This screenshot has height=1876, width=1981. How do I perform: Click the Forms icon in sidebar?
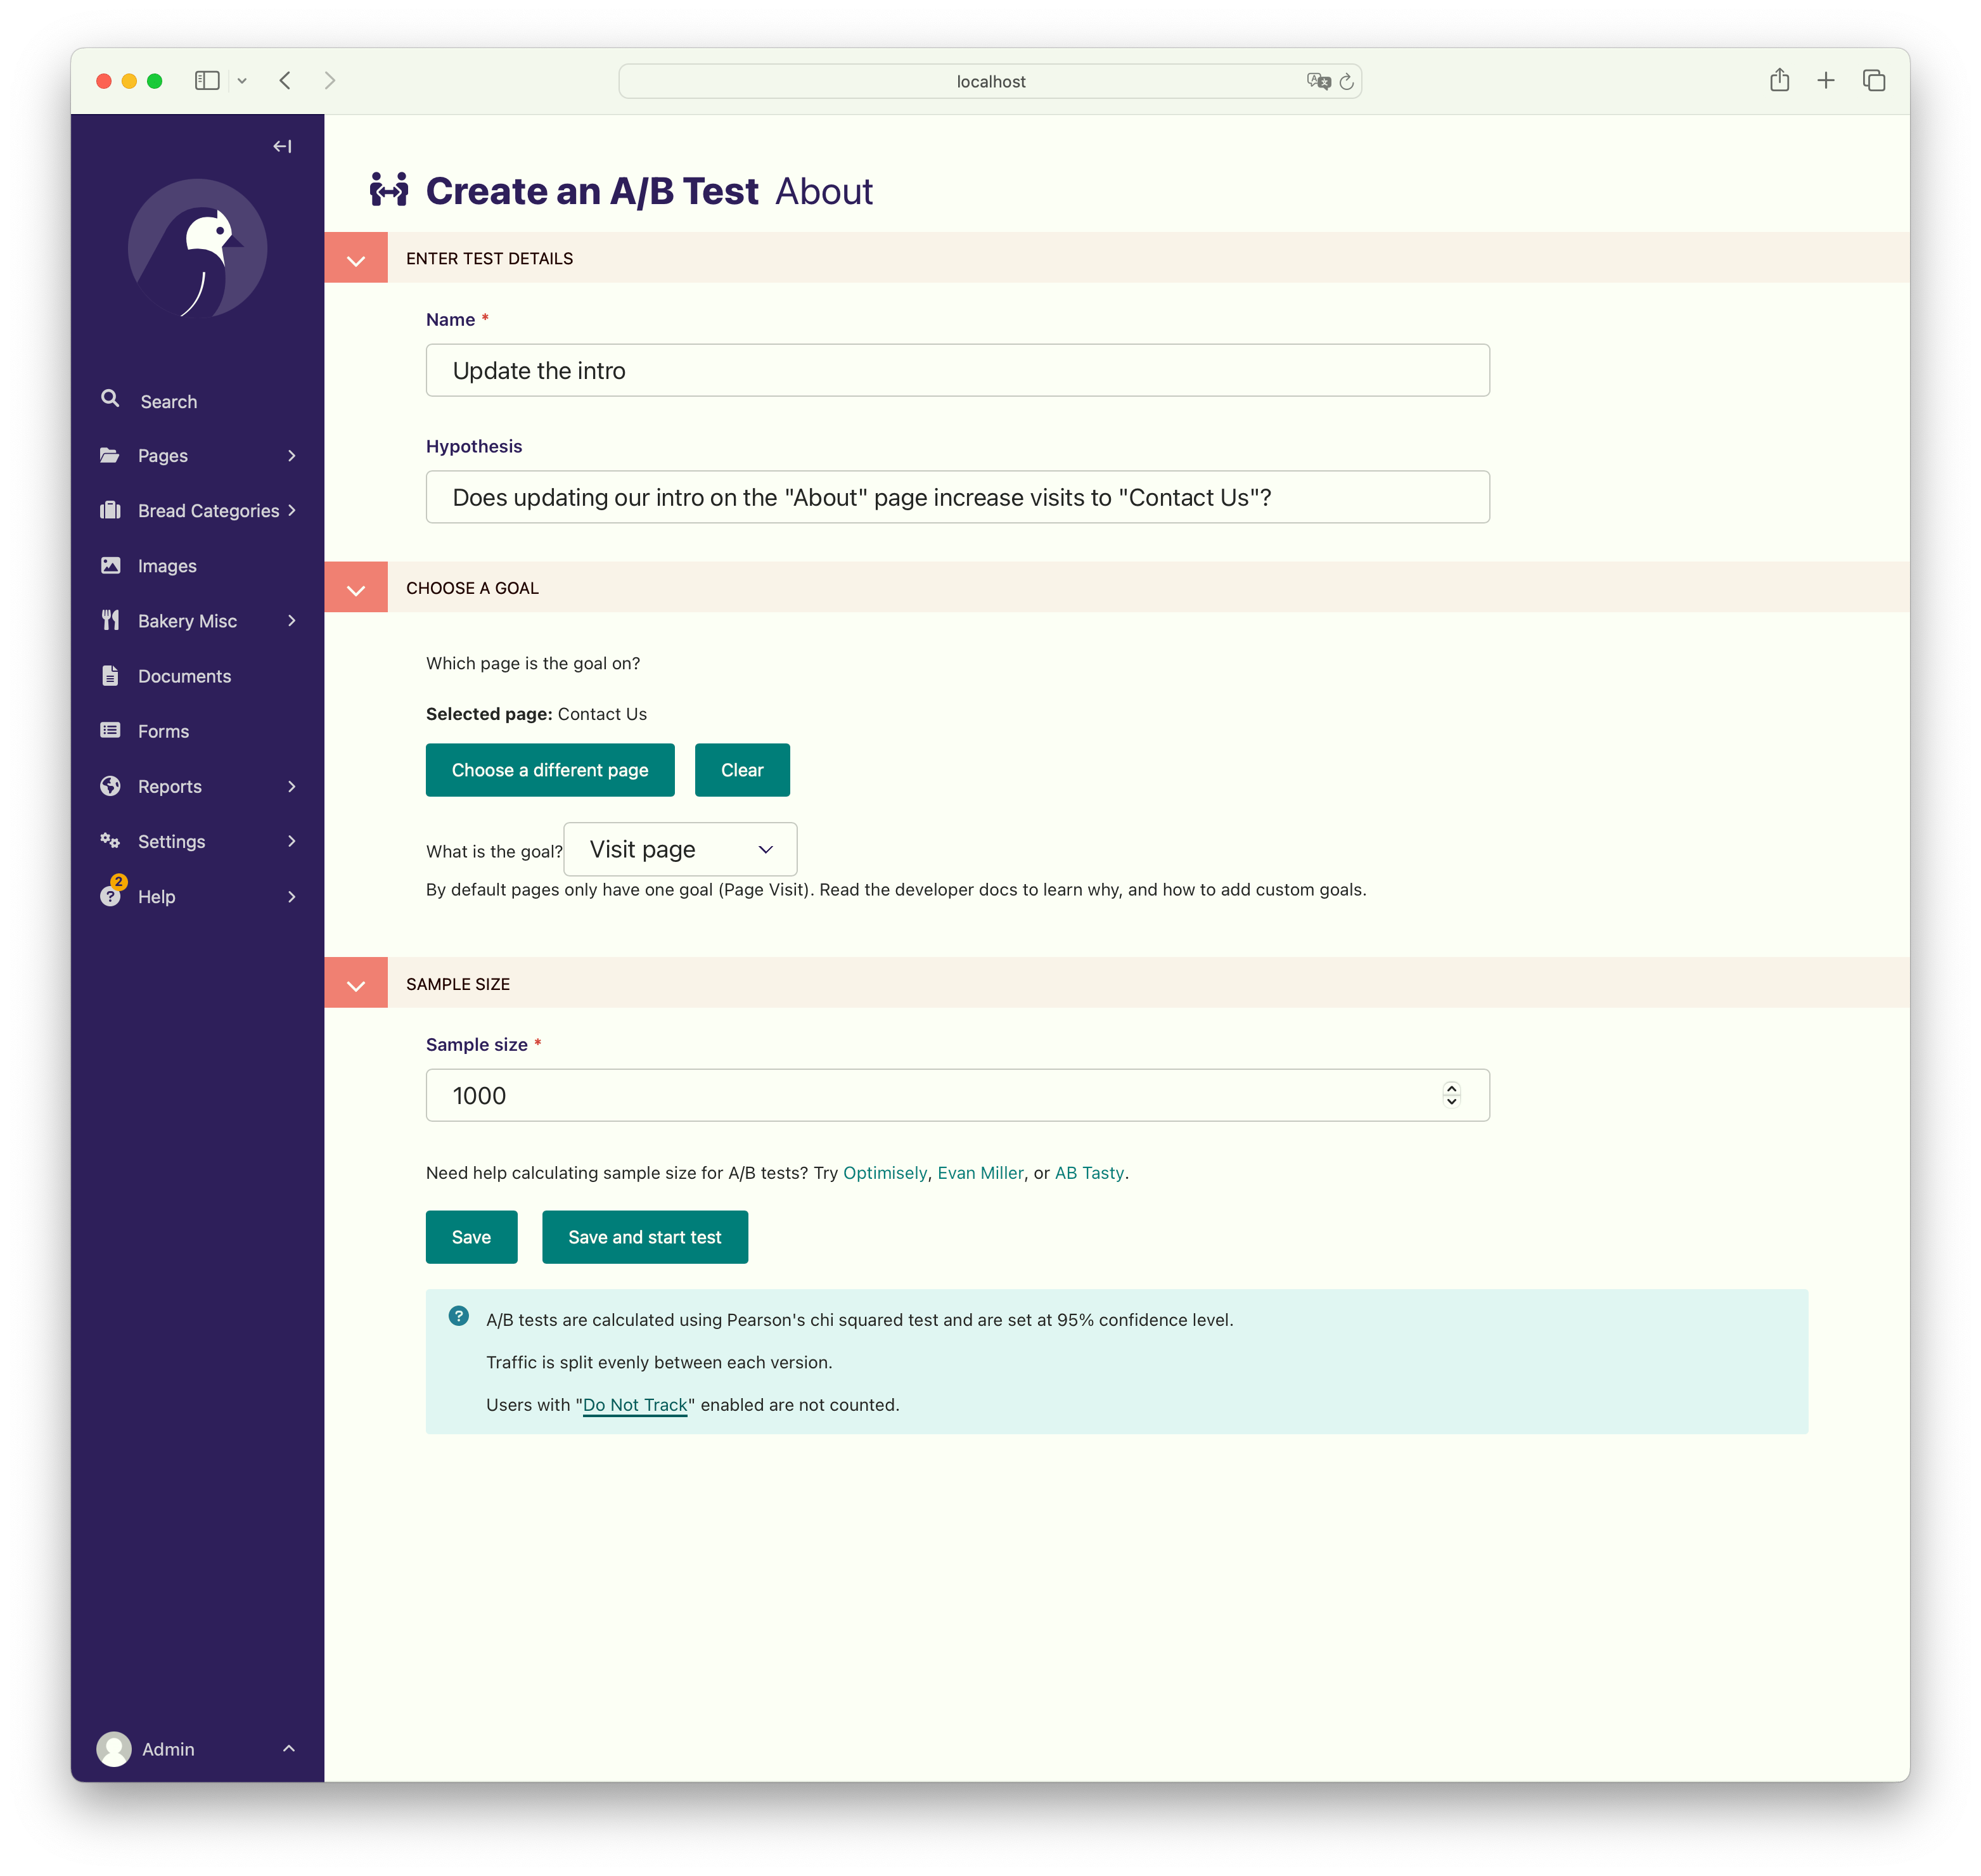(x=111, y=730)
